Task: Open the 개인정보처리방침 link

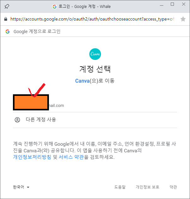Action: coord(32,157)
